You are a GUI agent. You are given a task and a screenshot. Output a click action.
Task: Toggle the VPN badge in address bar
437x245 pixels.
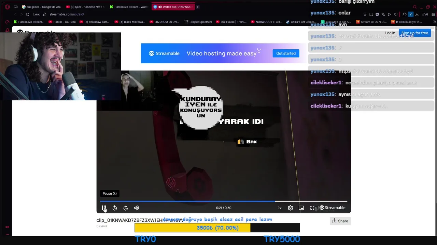click(37, 14)
